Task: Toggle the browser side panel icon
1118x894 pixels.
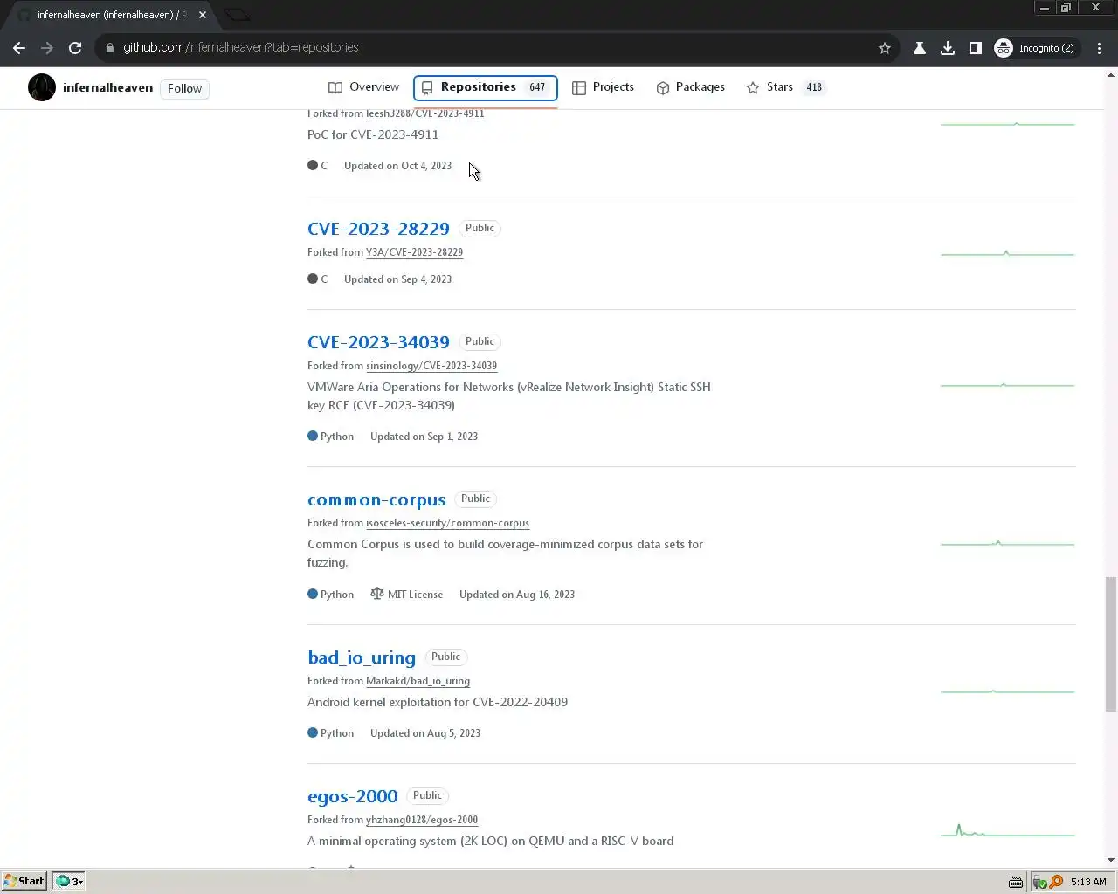Action: click(976, 48)
